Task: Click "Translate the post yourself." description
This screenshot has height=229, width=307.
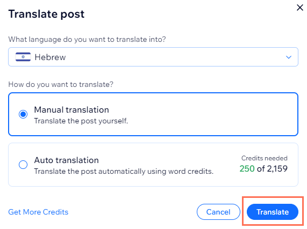Action: [81, 121]
